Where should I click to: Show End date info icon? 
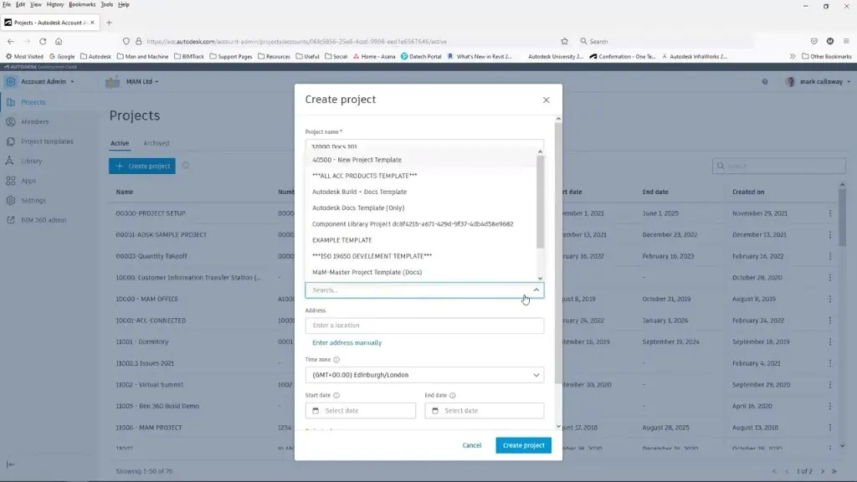tap(453, 395)
